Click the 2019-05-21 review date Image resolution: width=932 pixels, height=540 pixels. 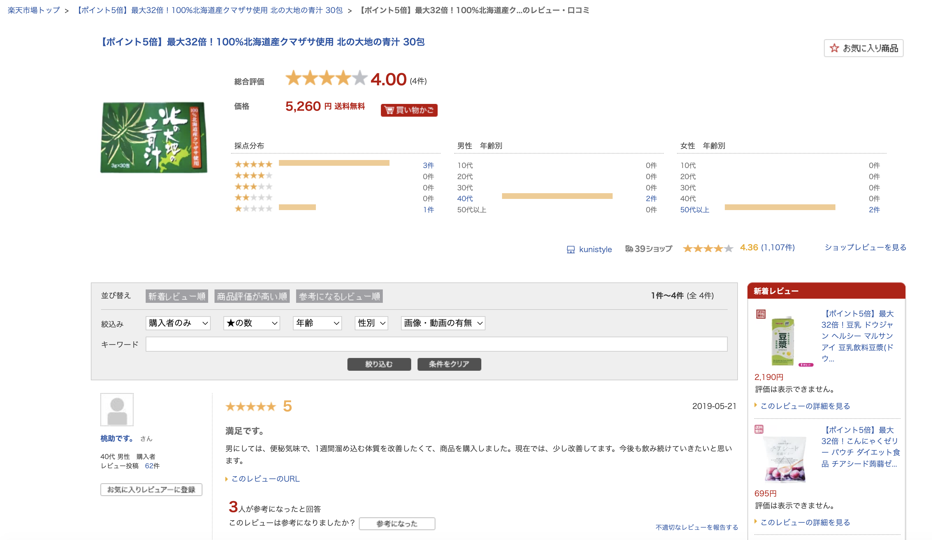click(714, 406)
